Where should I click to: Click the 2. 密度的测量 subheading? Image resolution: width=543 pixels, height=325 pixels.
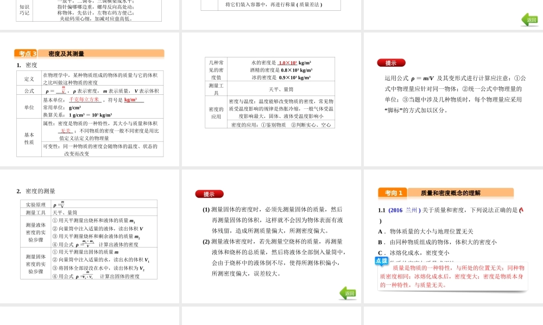(36, 191)
